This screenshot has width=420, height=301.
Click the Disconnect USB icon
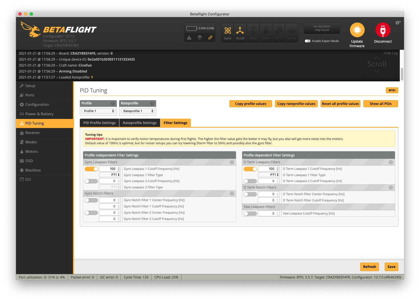383,30
